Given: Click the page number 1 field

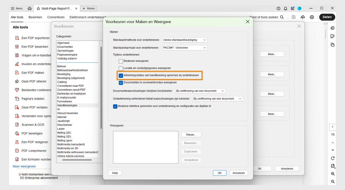Looking at the screenshot, I should point(332,127).
